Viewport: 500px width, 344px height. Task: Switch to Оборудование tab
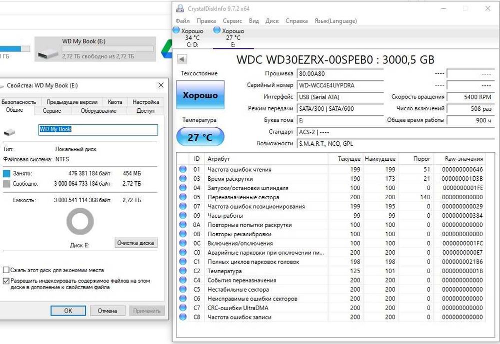98,111
